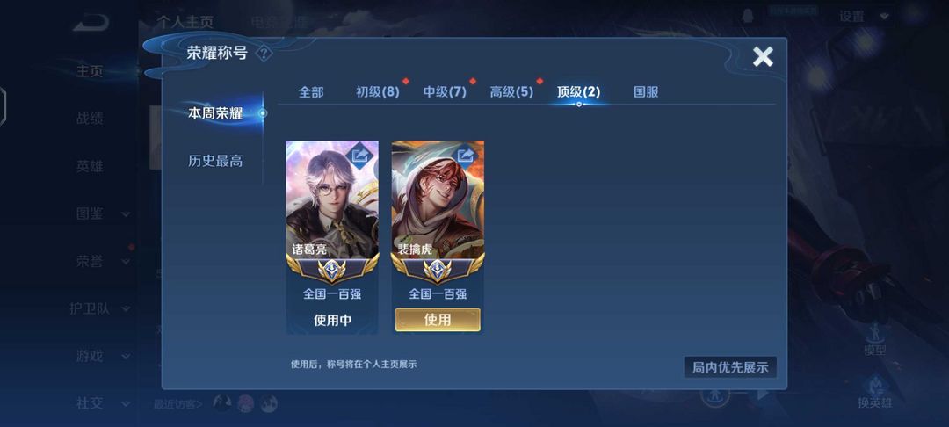Click the 使用中 label under 诸葛亮
The image size is (949, 427).
[x=332, y=321]
